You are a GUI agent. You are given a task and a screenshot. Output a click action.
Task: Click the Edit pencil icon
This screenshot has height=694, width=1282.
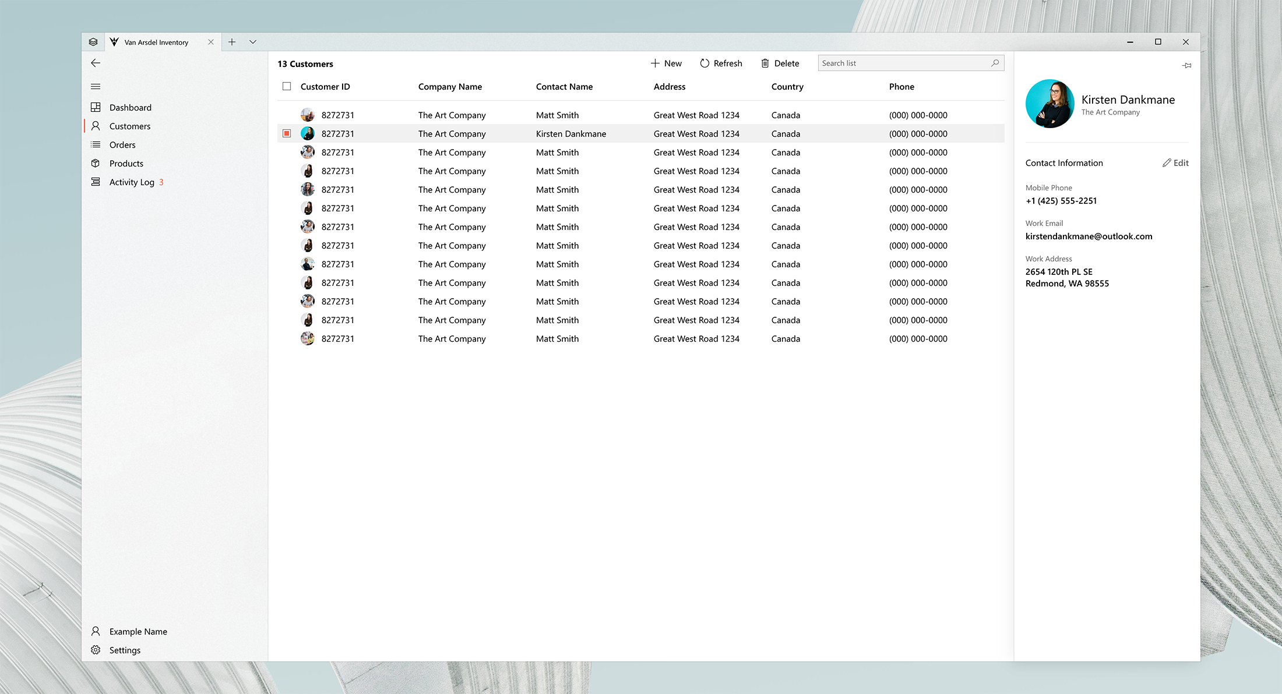coord(1167,163)
